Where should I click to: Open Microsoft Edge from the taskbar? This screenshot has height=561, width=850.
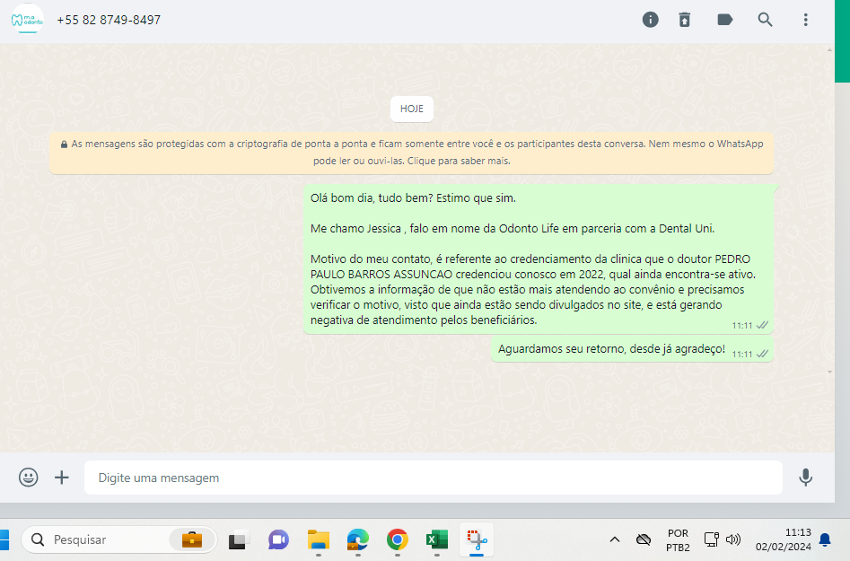coord(358,539)
